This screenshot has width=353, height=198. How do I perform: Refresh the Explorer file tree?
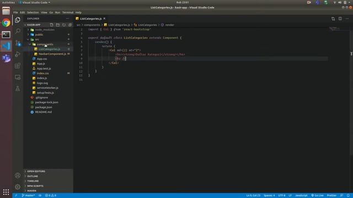click(x=64, y=25)
